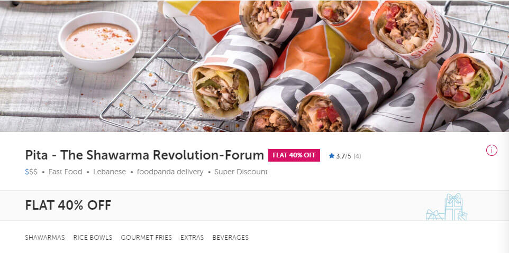This screenshot has height=253, width=509.
Task: Click the large FLAT 40% OFF banner heading
Action: point(68,205)
